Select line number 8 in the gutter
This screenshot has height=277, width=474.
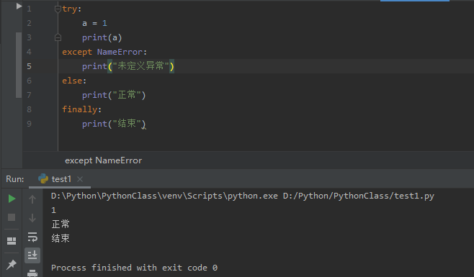pos(29,109)
